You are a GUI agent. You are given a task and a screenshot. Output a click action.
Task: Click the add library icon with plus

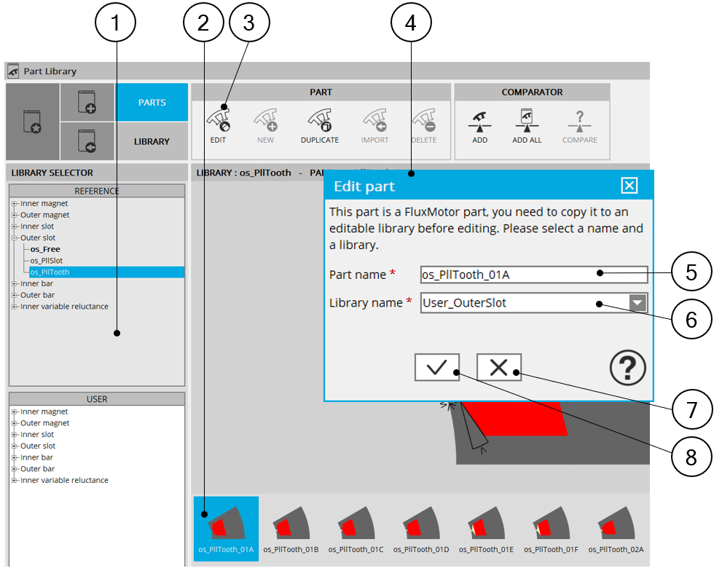(x=87, y=102)
